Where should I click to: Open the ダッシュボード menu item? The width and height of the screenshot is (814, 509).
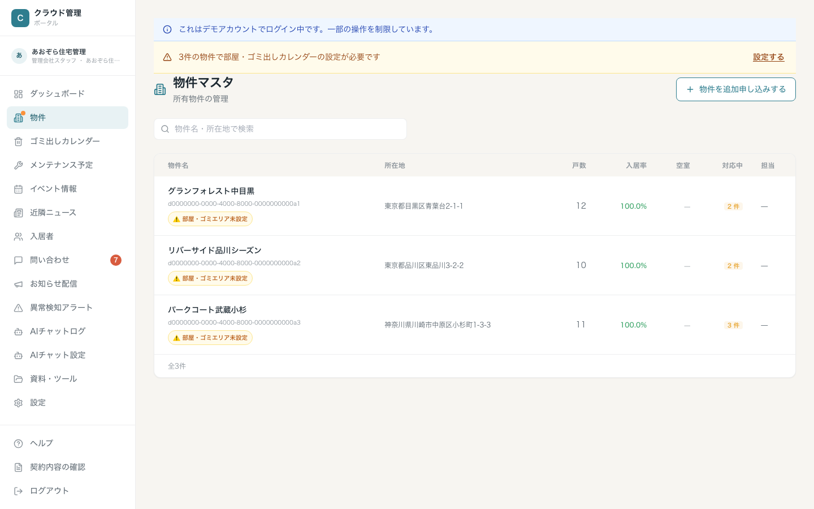click(67, 94)
